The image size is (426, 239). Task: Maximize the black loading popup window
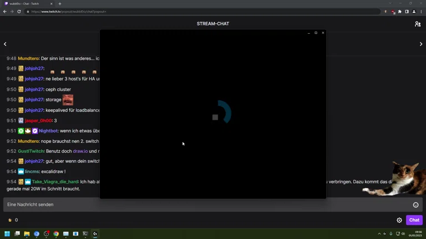tap(316, 33)
